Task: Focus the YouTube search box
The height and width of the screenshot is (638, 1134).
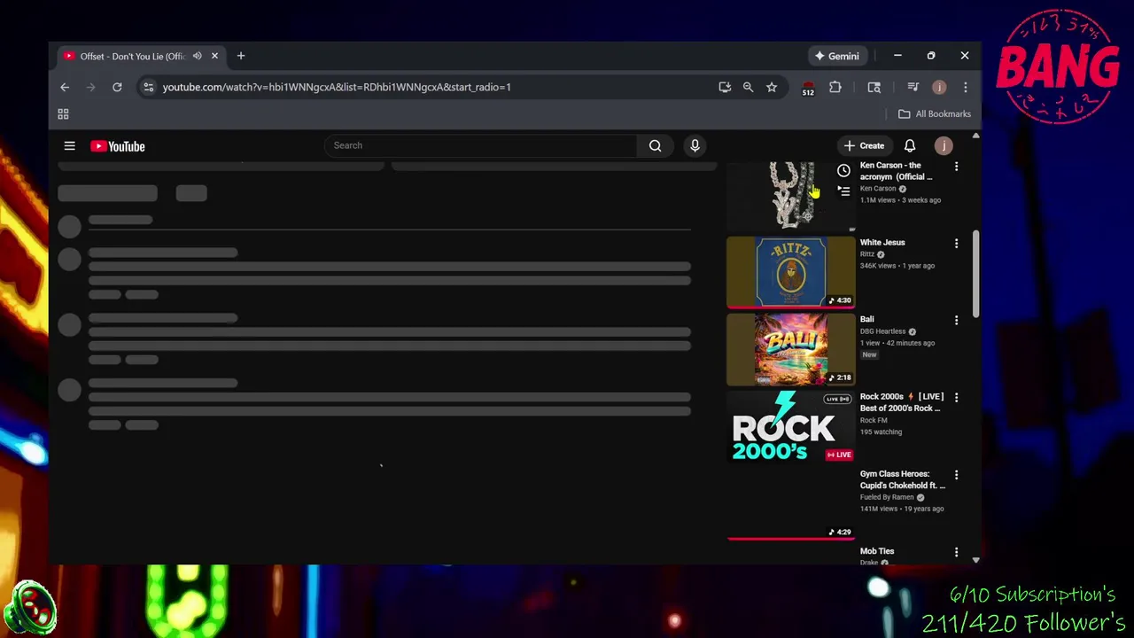Action: pyautogui.click(x=481, y=145)
